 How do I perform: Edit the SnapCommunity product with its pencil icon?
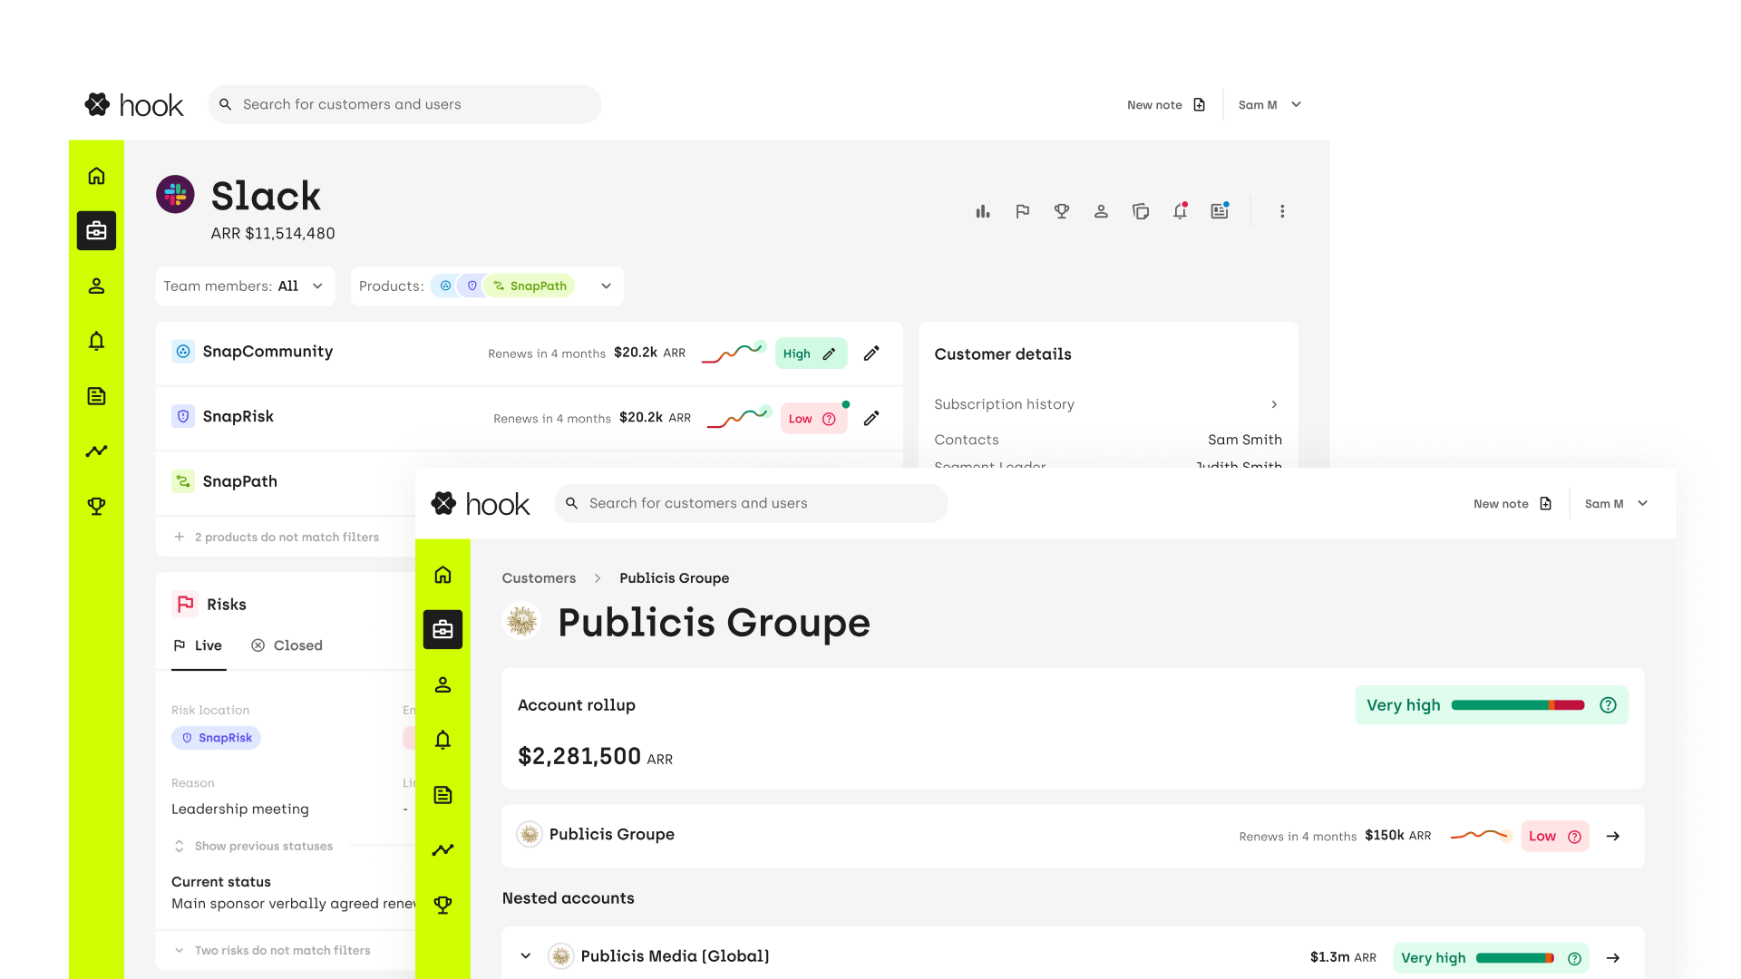point(871,354)
